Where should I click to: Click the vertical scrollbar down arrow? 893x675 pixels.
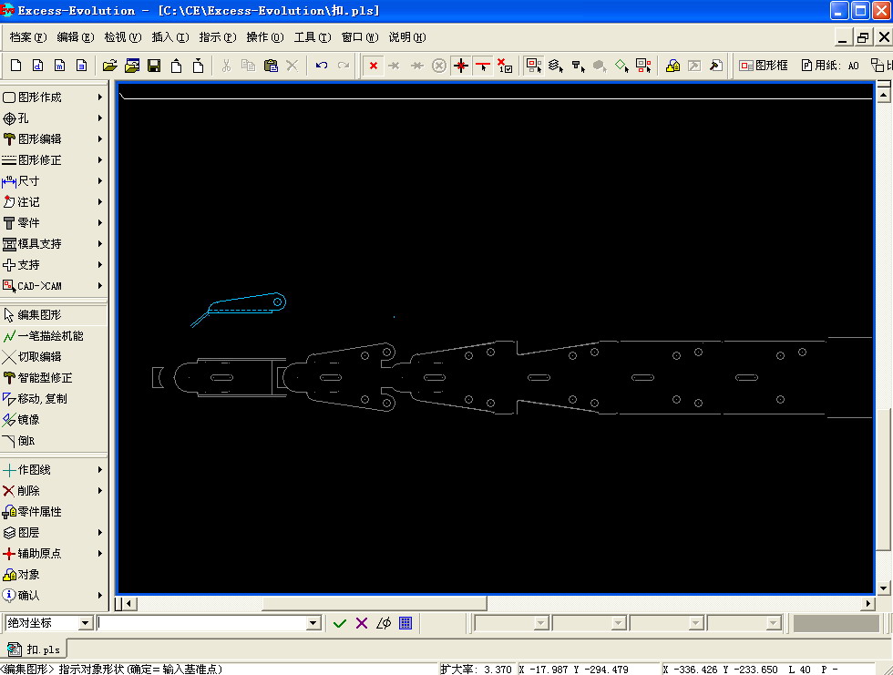[x=883, y=588]
